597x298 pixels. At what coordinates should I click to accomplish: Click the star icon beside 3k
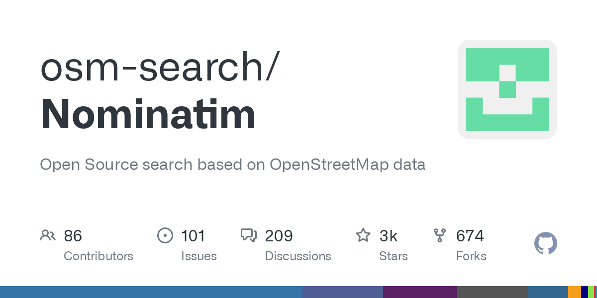pos(363,235)
